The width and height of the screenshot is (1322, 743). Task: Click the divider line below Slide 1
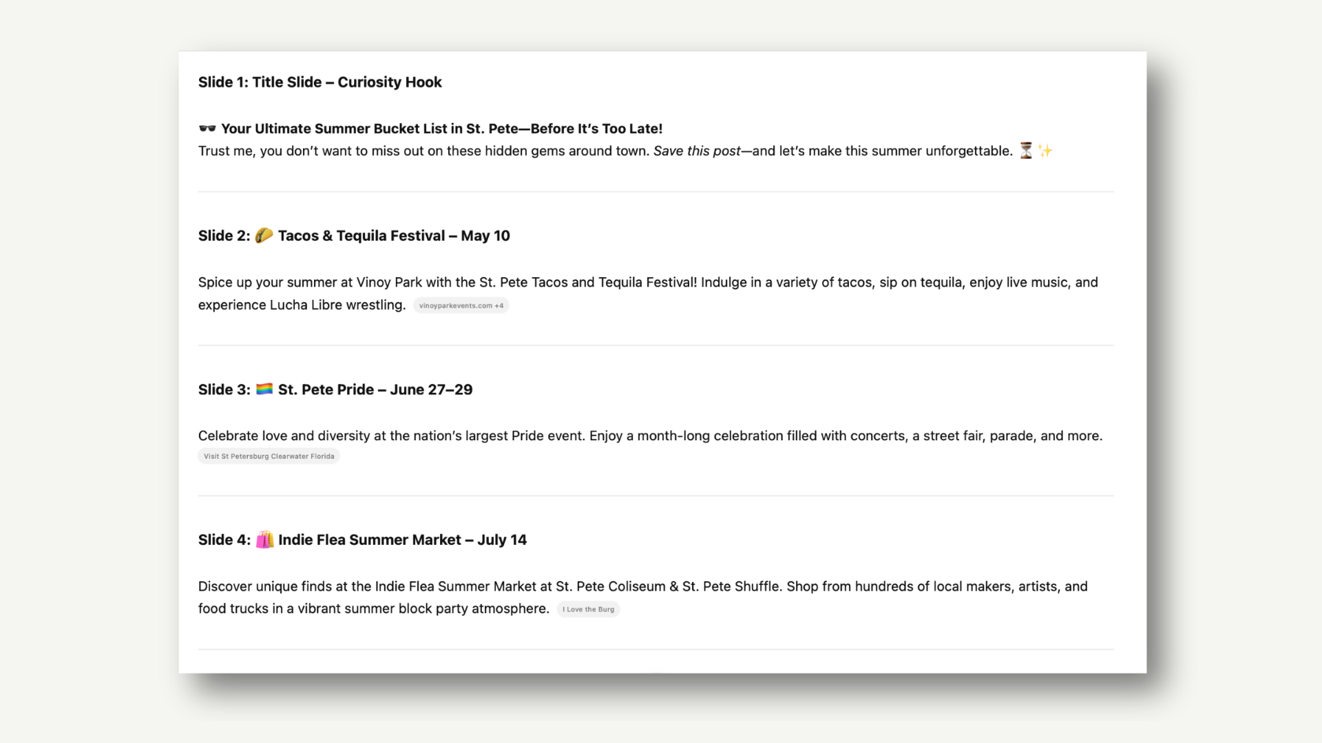pos(655,192)
